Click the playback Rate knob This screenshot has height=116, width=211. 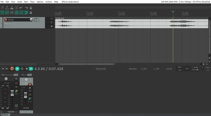coord(202,68)
